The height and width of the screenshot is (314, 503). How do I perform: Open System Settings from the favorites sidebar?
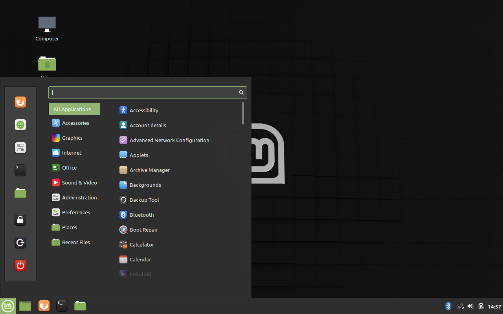20,148
